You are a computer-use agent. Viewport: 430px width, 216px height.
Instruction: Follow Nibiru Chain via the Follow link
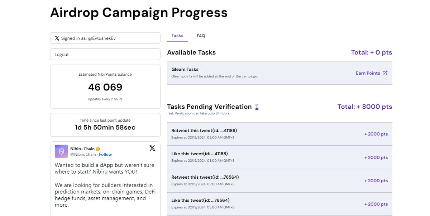pos(105,155)
